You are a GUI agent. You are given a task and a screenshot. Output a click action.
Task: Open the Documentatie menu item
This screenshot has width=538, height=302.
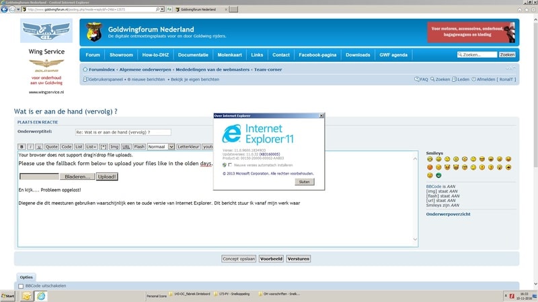(193, 55)
